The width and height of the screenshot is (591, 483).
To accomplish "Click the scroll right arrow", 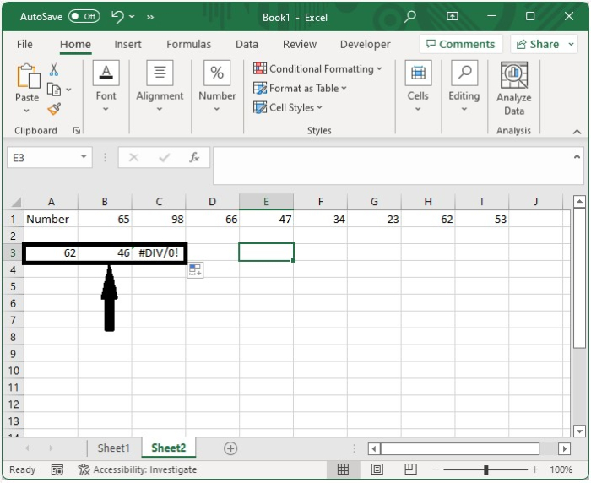I will coord(564,448).
